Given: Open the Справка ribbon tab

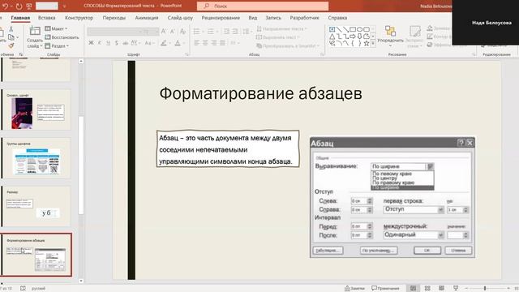Looking at the screenshot, I should (x=337, y=18).
